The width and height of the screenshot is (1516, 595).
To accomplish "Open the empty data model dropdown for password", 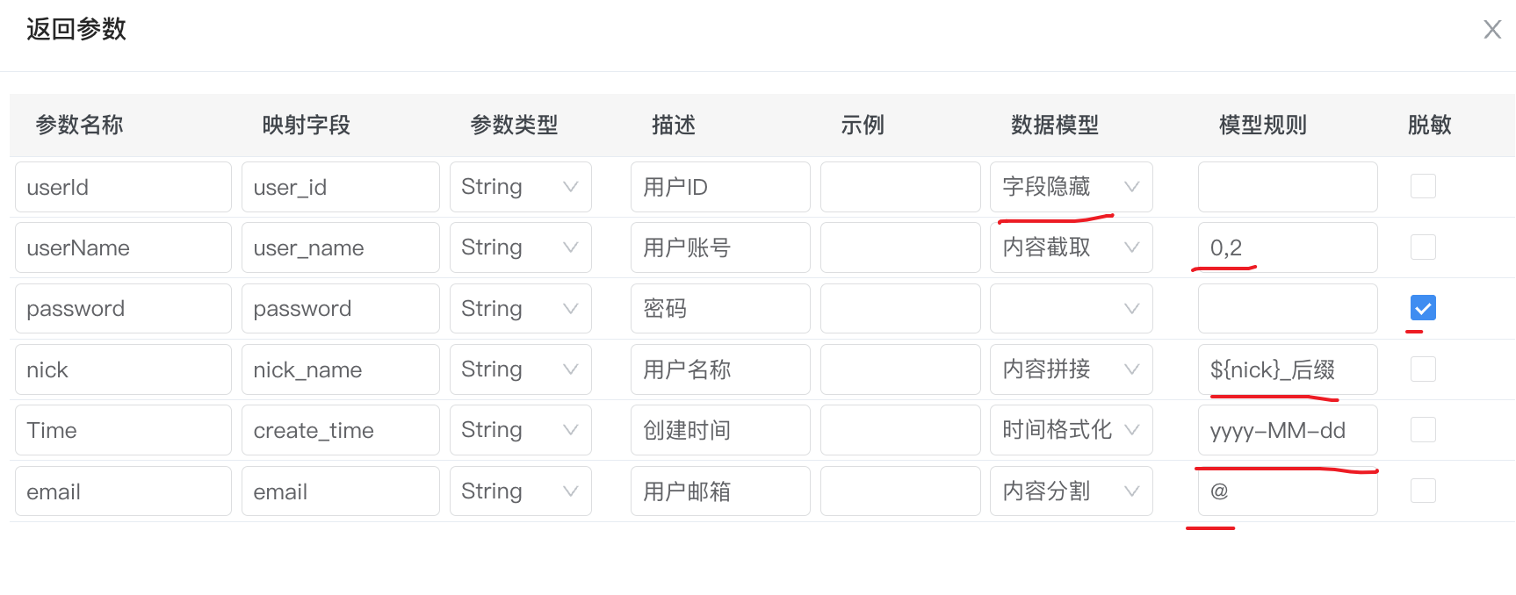I will coord(1071,308).
